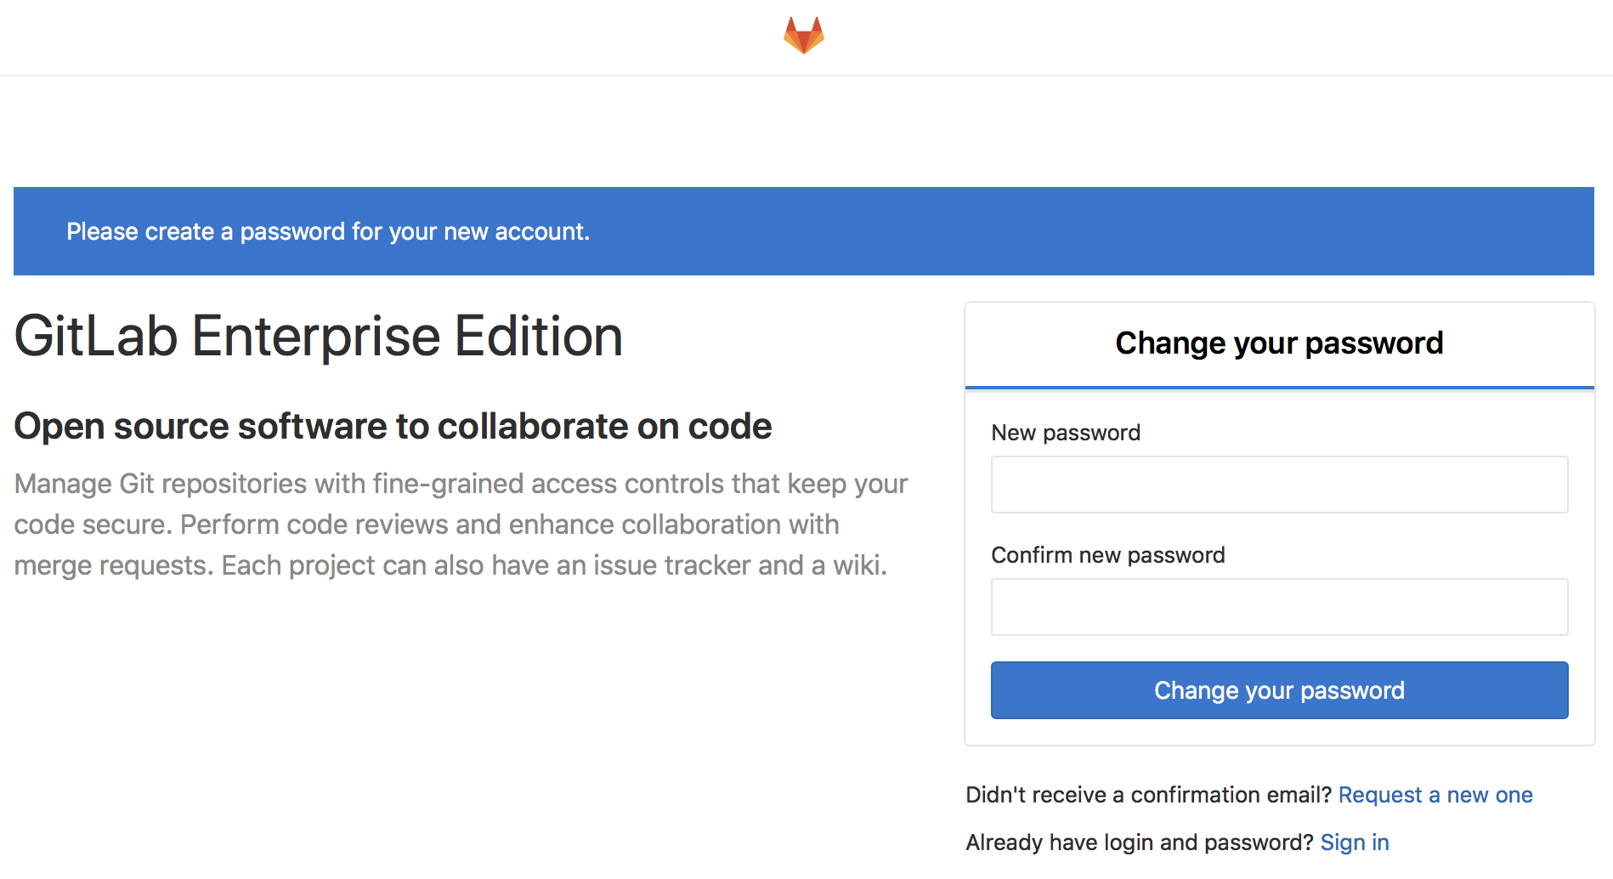
Task: Click the New password input field
Action: pyautogui.click(x=1278, y=484)
